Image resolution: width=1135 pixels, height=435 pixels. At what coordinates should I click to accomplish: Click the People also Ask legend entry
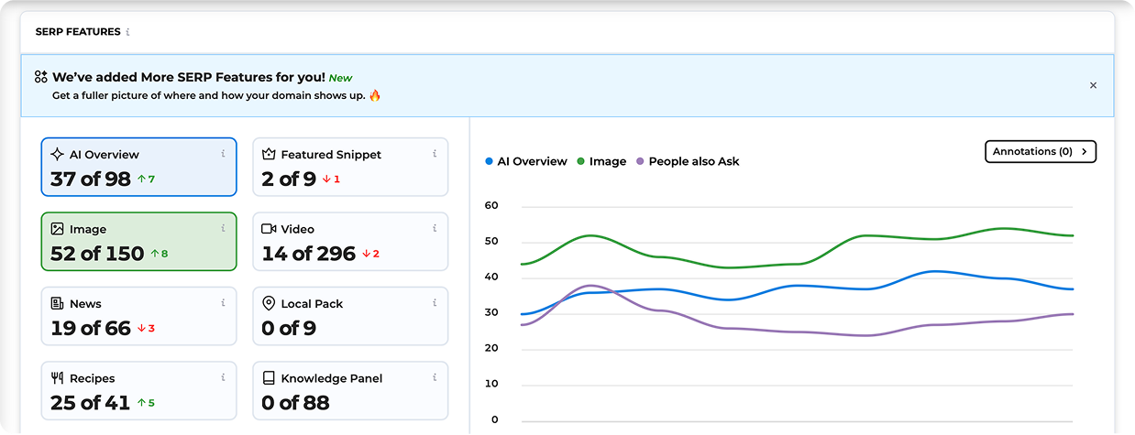688,162
